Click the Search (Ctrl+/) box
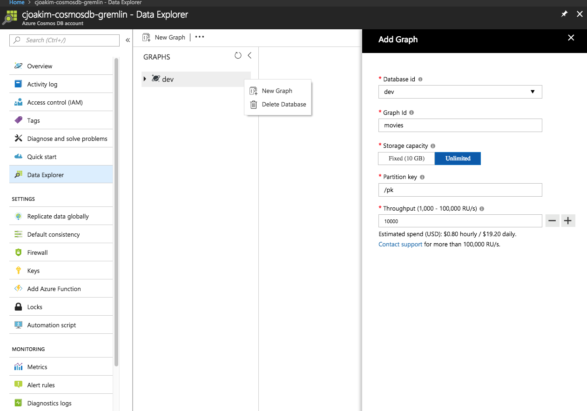 [x=64, y=40]
